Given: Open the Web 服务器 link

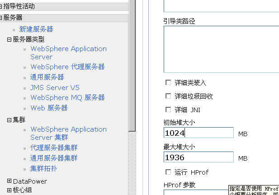Looking at the screenshot, I should coord(49,108).
